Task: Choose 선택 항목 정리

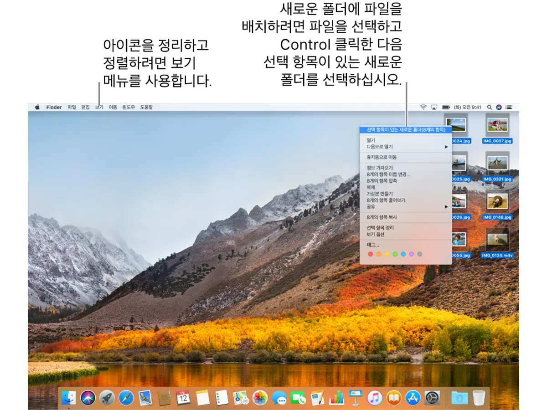Action: (x=406, y=228)
